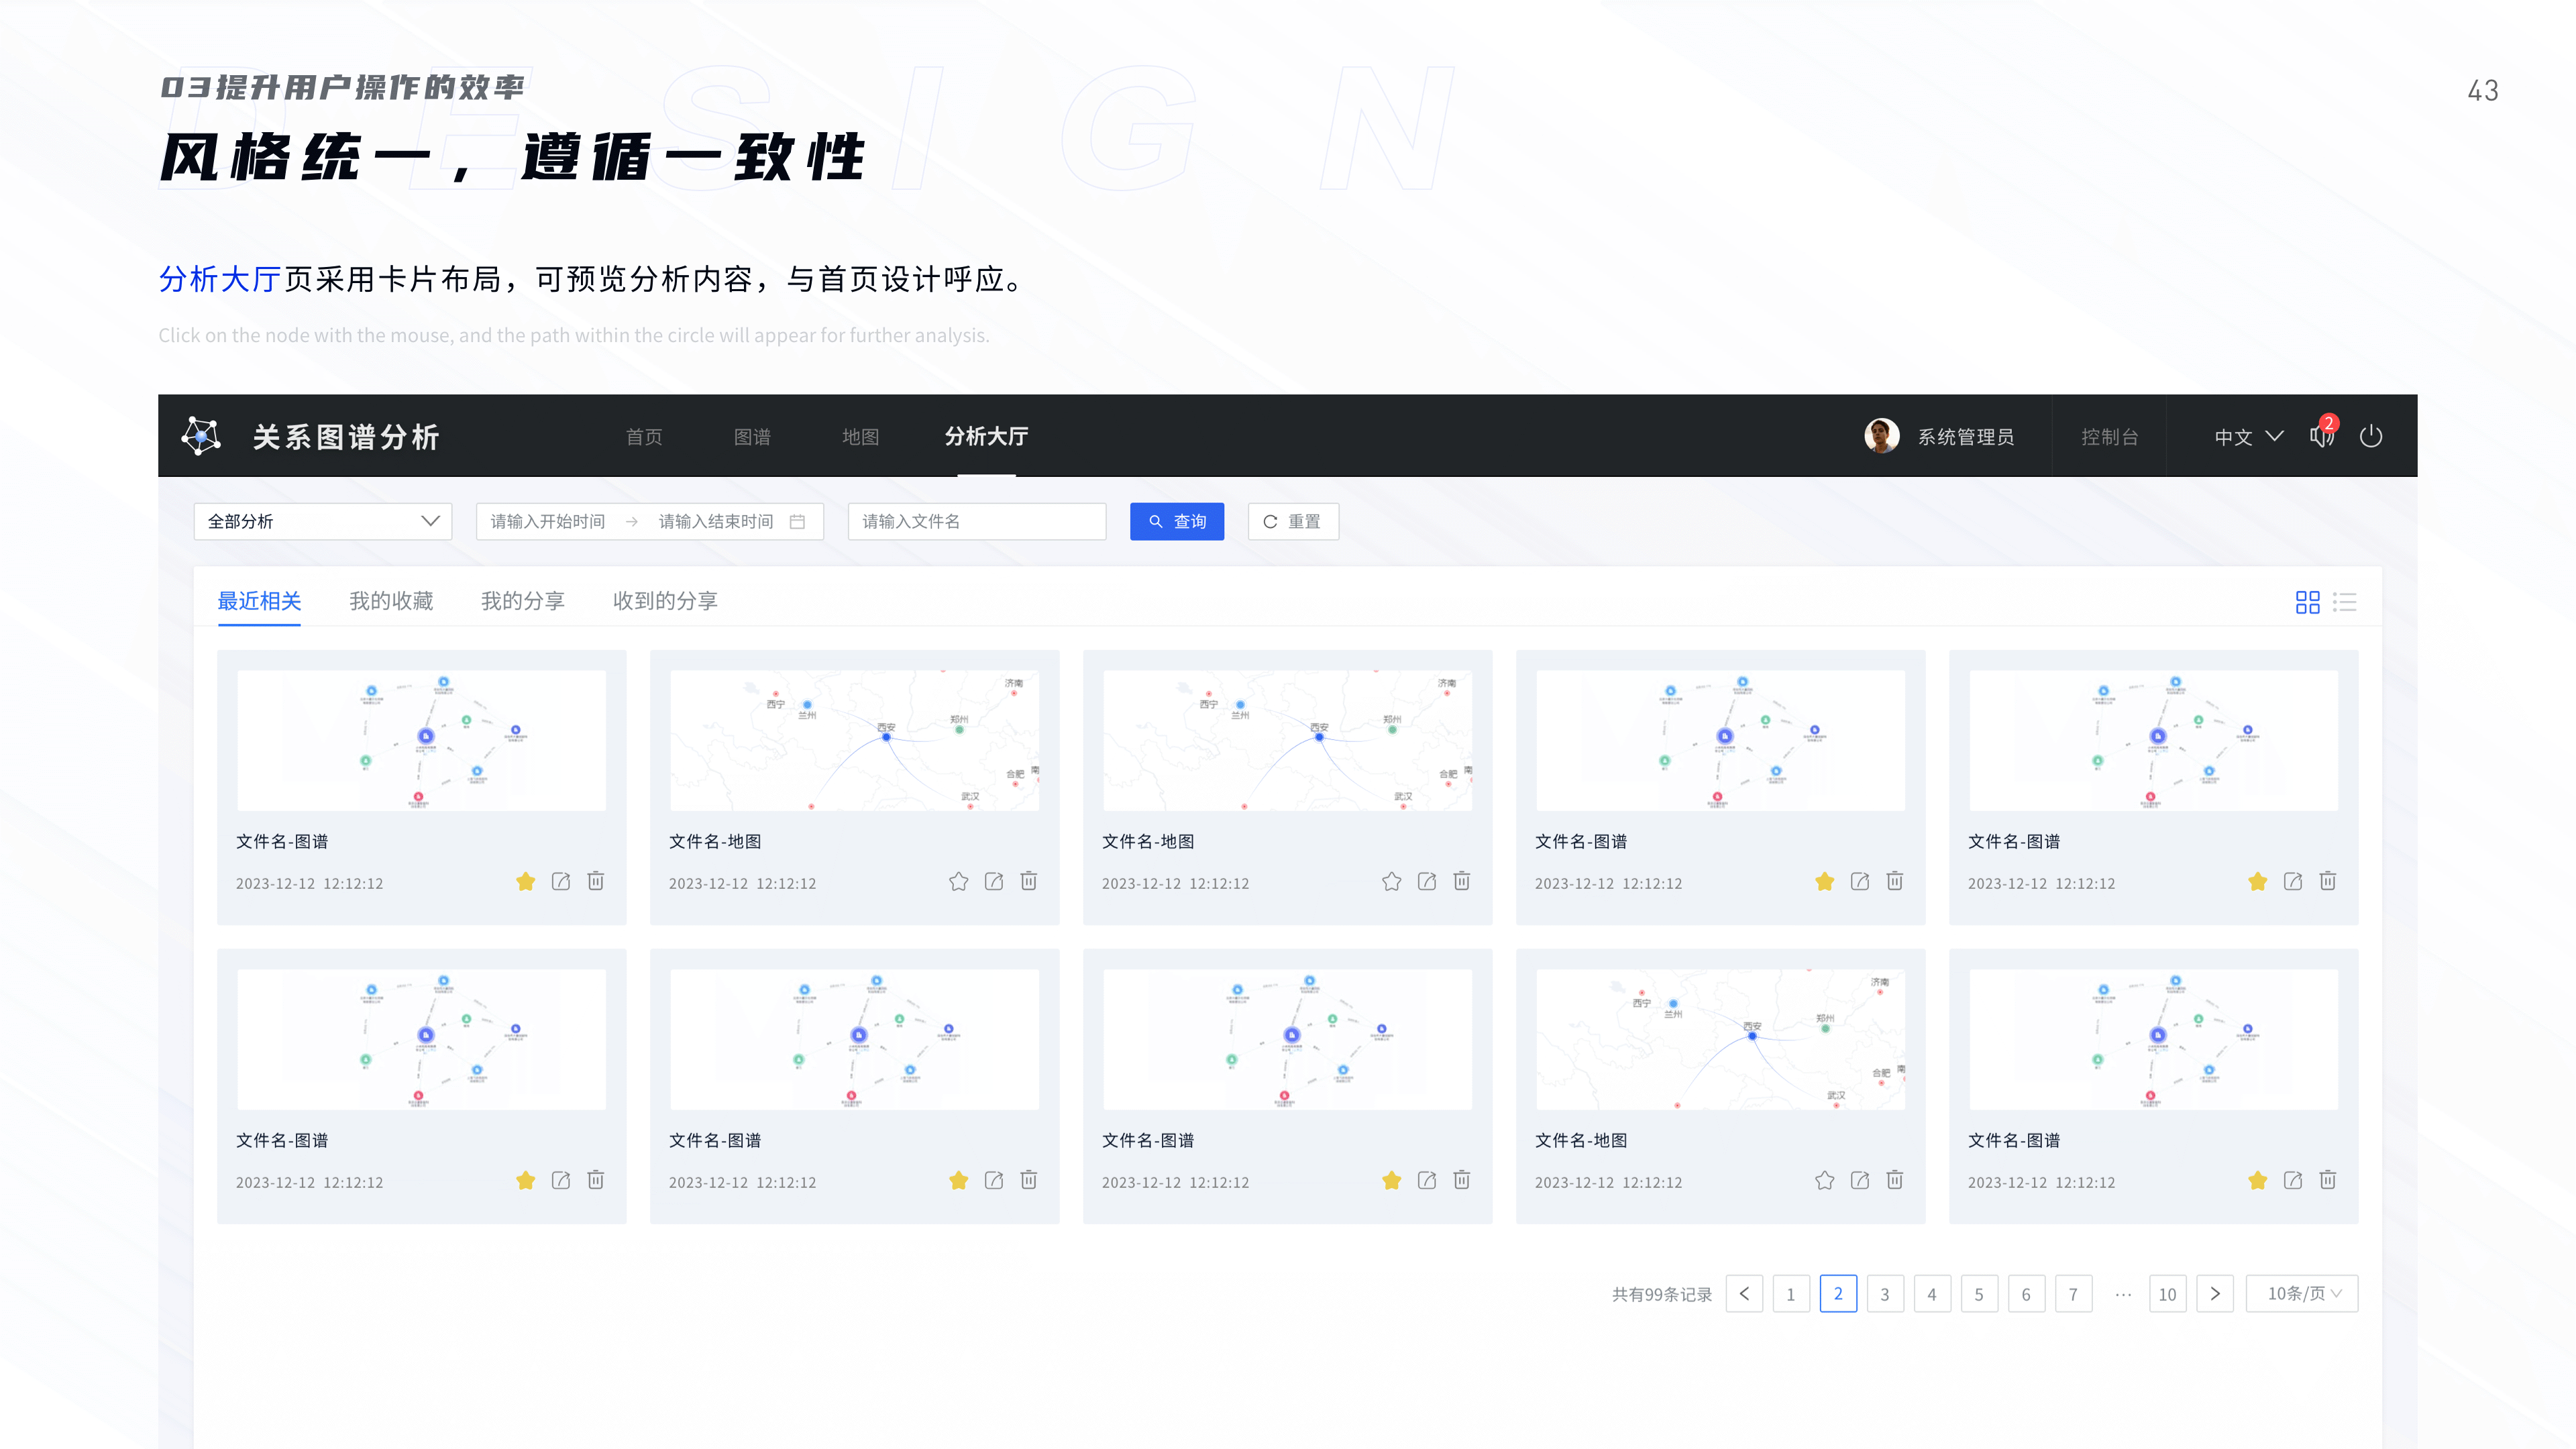Open the 10条/页 page size dropdown
Image resolution: width=2576 pixels, height=1449 pixels.
pyautogui.click(x=2302, y=1293)
